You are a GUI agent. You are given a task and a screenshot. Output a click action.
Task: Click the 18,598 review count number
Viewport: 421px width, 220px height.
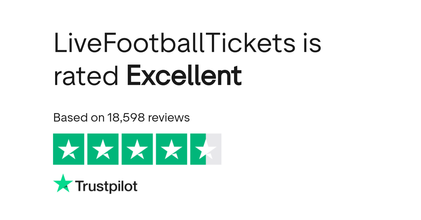[x=126, y=118]
